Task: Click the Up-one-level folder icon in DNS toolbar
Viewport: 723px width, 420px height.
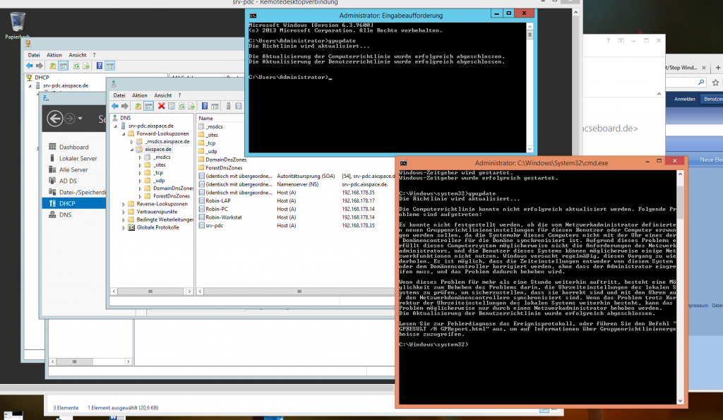Action: [138, 107]
